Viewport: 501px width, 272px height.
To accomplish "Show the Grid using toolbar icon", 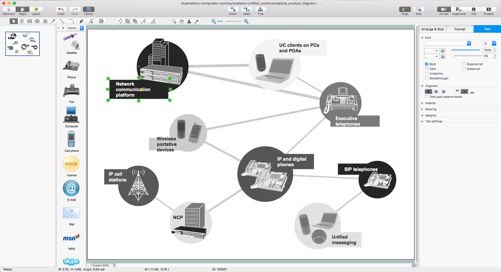I will (418, 9).
